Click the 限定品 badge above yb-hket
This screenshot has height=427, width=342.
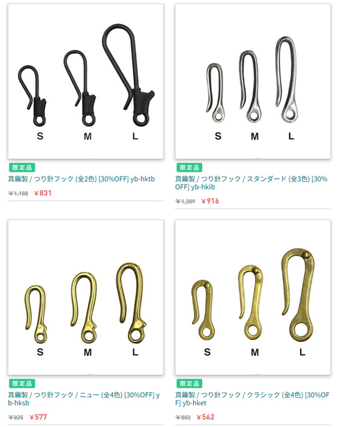click(x=189, y=383)
